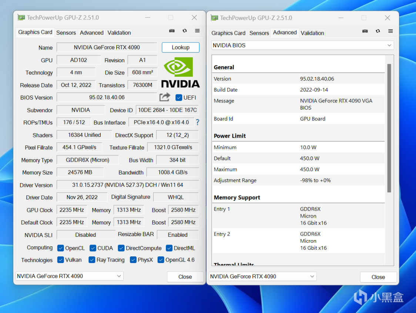Click the BIOS export share icon
The width and height of the screenshot is (416, 313).
click(x=165, y=97)
